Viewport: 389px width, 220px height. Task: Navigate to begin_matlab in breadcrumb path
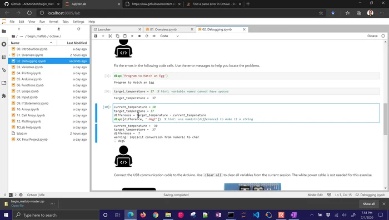click(x=37, y=36)
